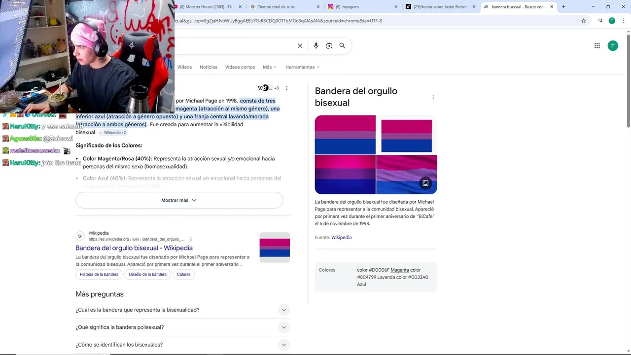Screen dimensions: 631x355
Task: Open Historia de la bandera chip
Action: point(99,275)
